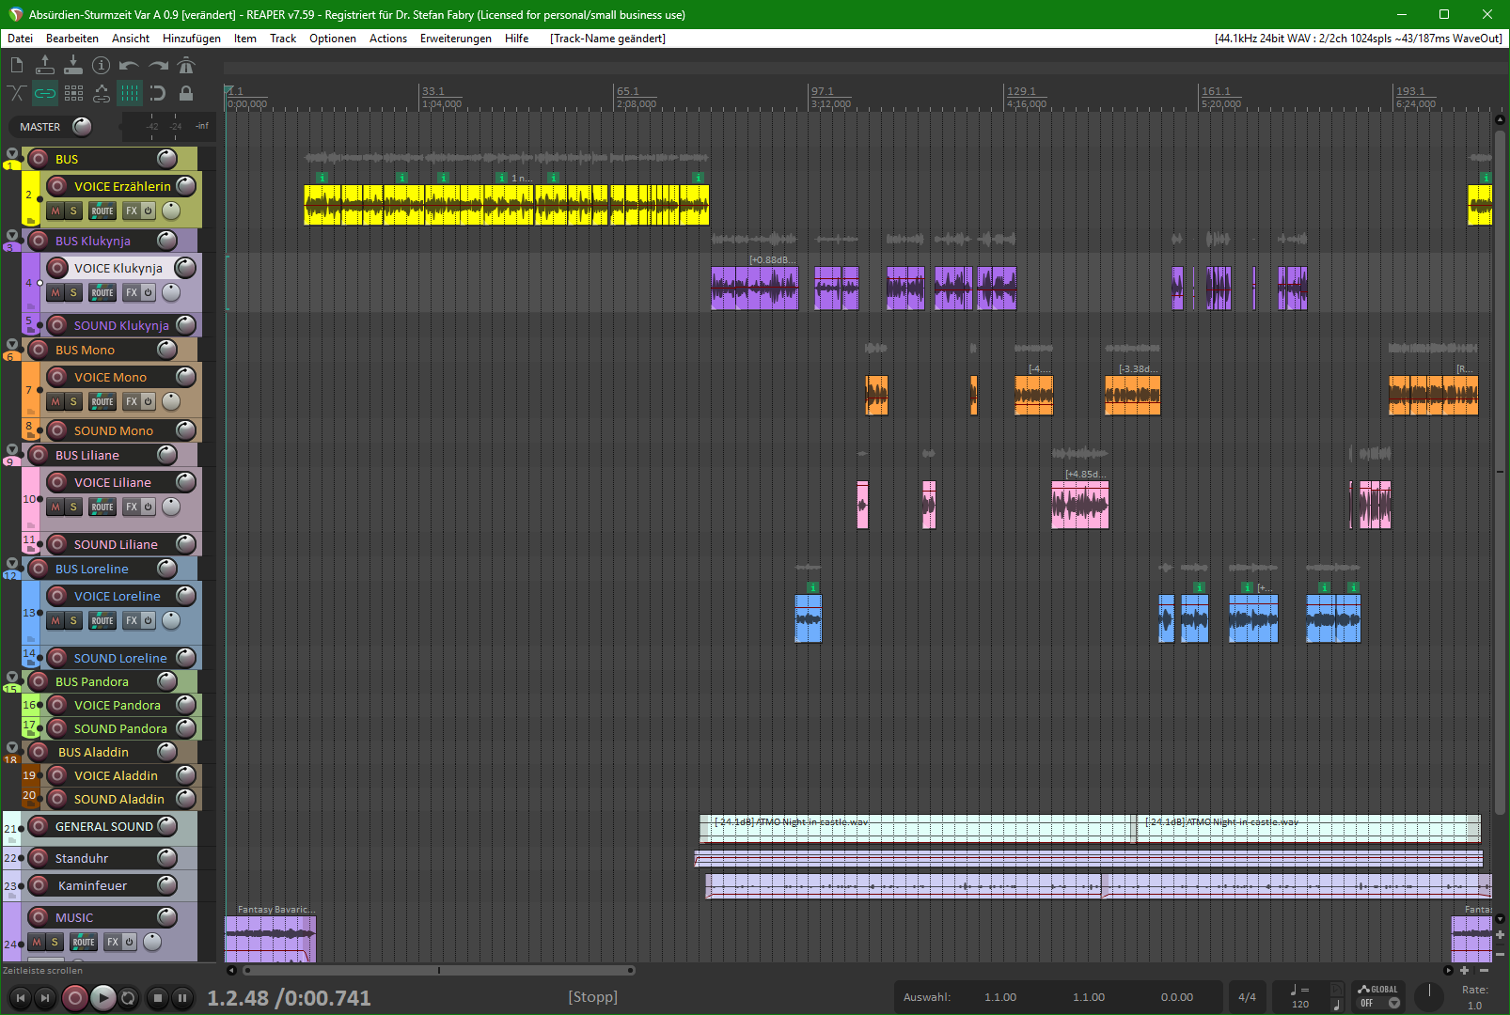Collapse the BUS Klukynja folder arrow
This screenshot has height=1015, width=1510.
(x=12, y=236)
